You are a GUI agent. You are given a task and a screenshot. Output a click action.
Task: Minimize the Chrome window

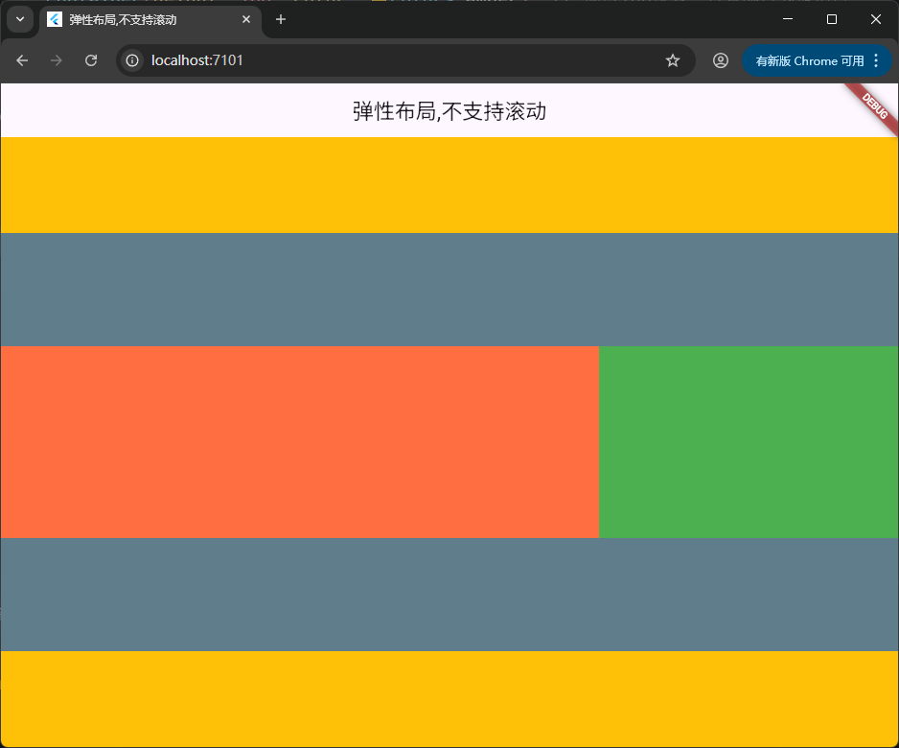click(787, 19)
